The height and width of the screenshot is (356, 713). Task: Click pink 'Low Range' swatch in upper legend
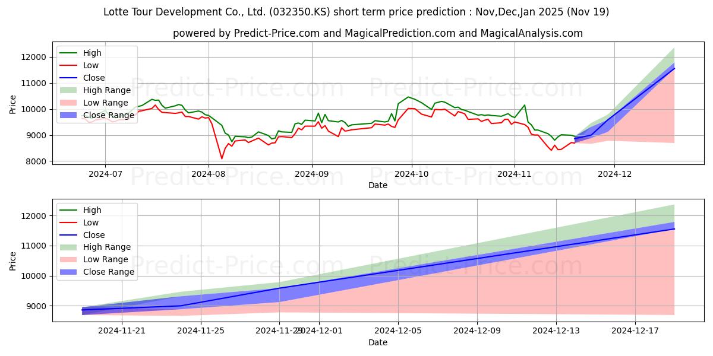click(x=69, y=103)
